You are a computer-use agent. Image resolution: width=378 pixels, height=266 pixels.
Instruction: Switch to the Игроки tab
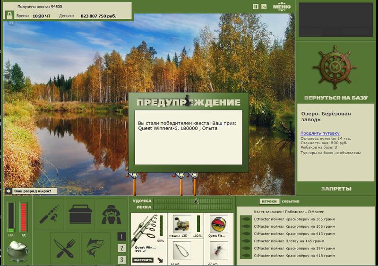(x=269, y=201)
